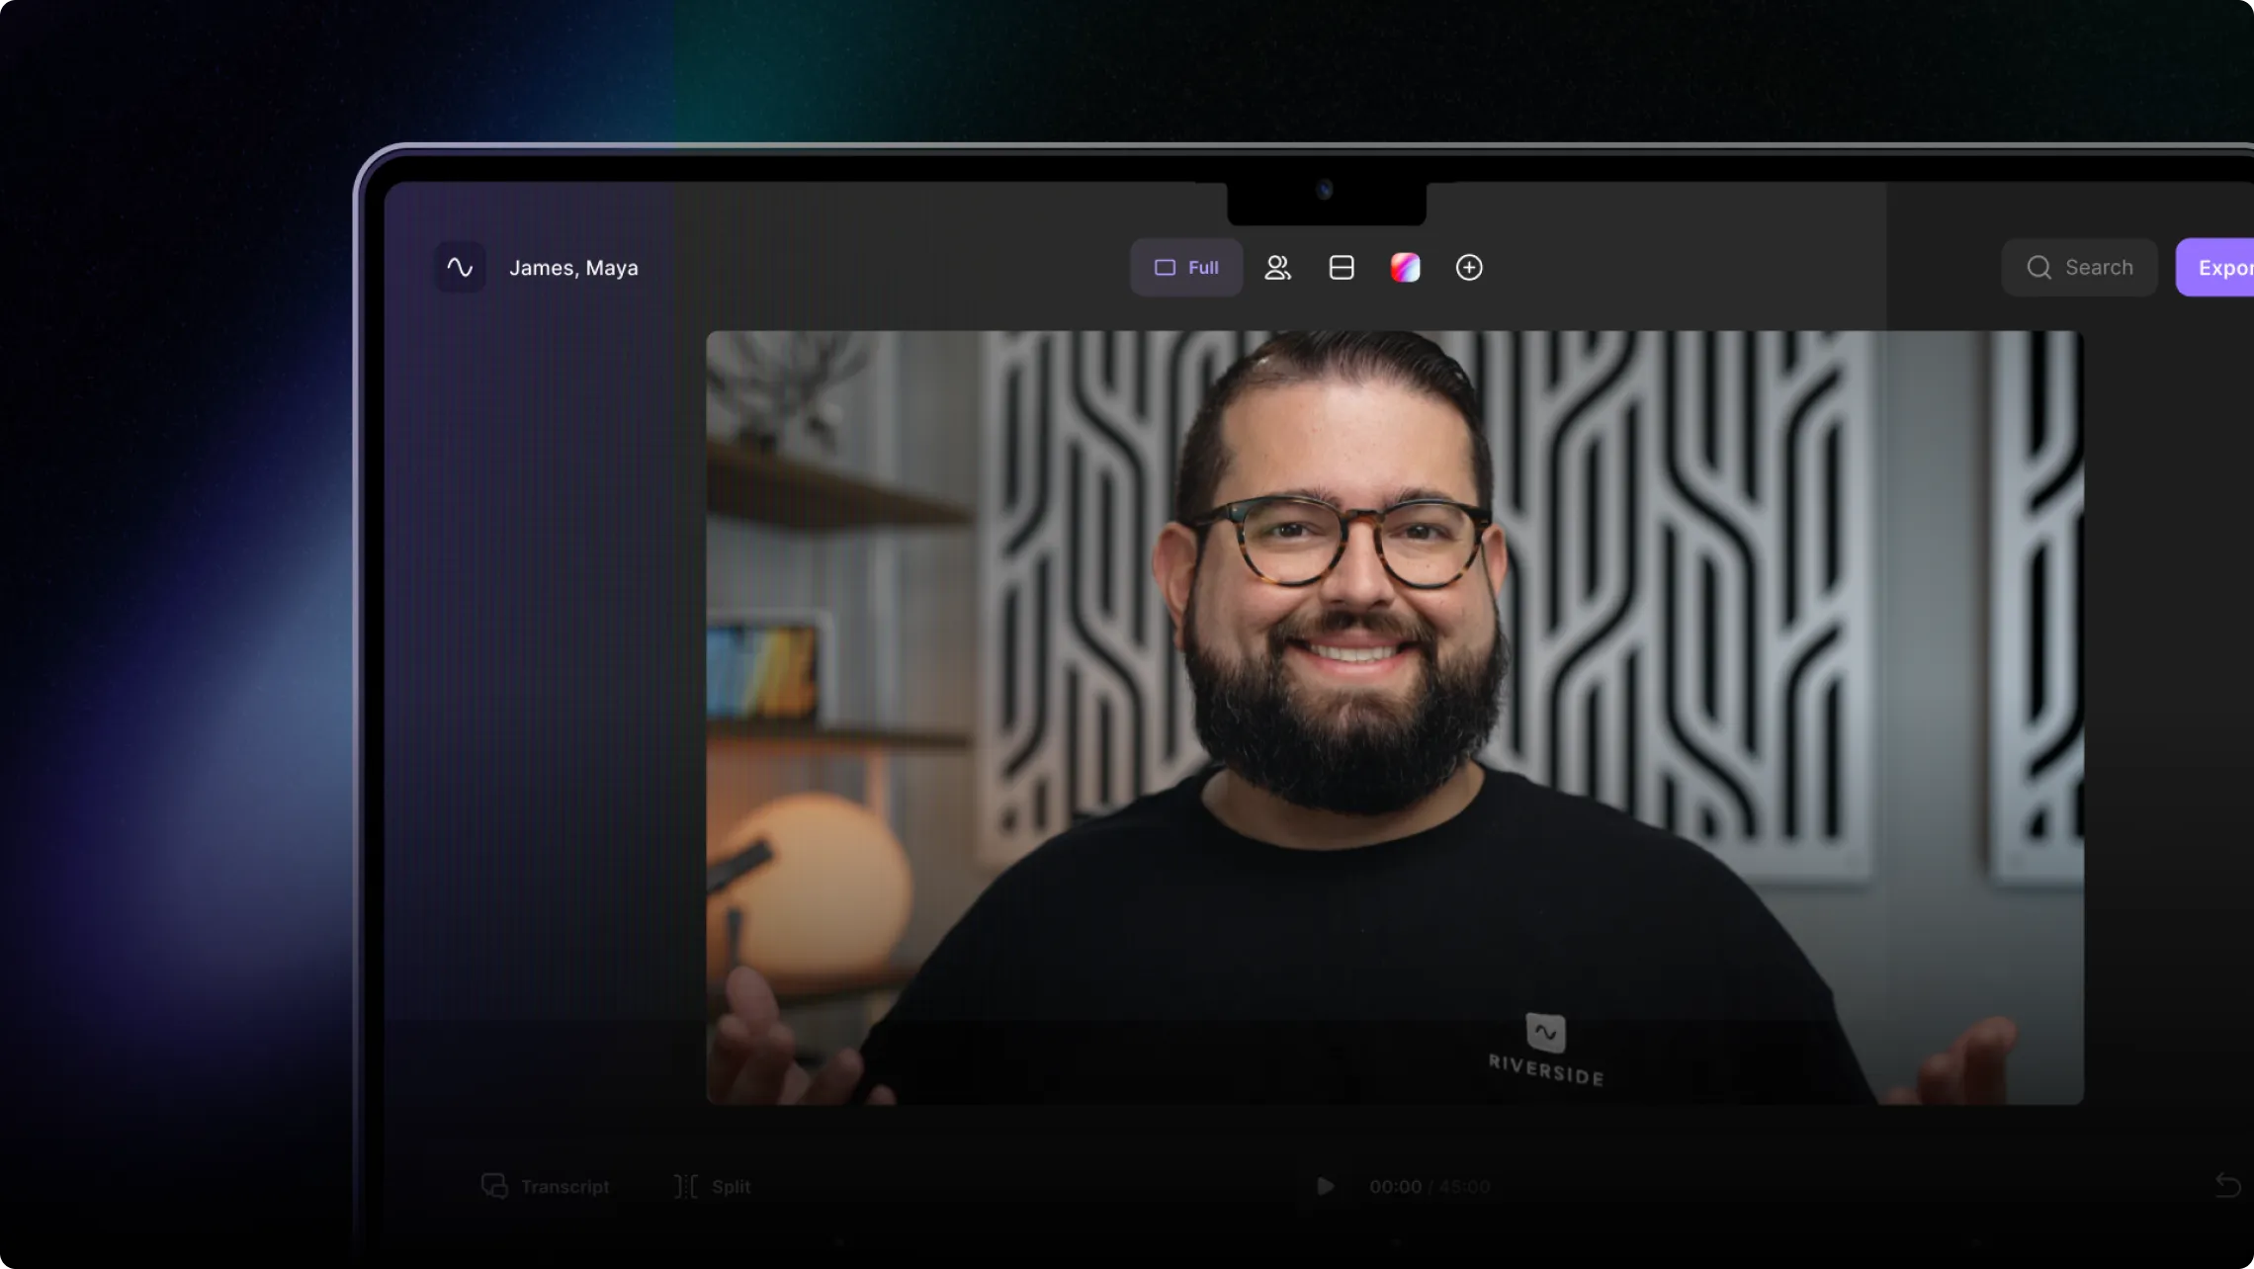Open the colorful gradient brand icon
This screenshot has width=2254, height=1269.
pyautogui.click(x=1405, y=267)
